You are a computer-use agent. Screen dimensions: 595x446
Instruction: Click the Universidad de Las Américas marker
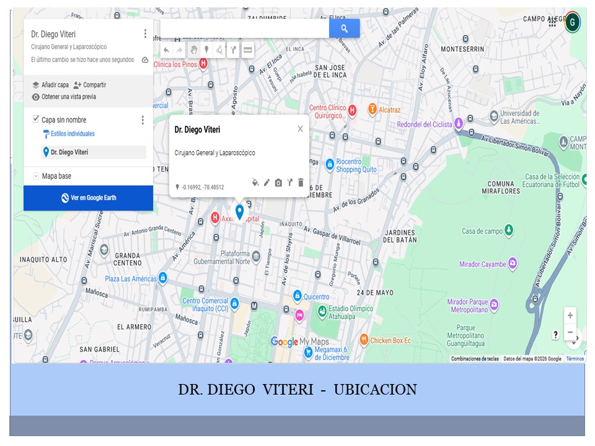pyautogui.click(x=494, y=116)
